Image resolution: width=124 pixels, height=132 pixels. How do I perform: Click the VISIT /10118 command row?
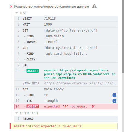(x=66, y=19)
